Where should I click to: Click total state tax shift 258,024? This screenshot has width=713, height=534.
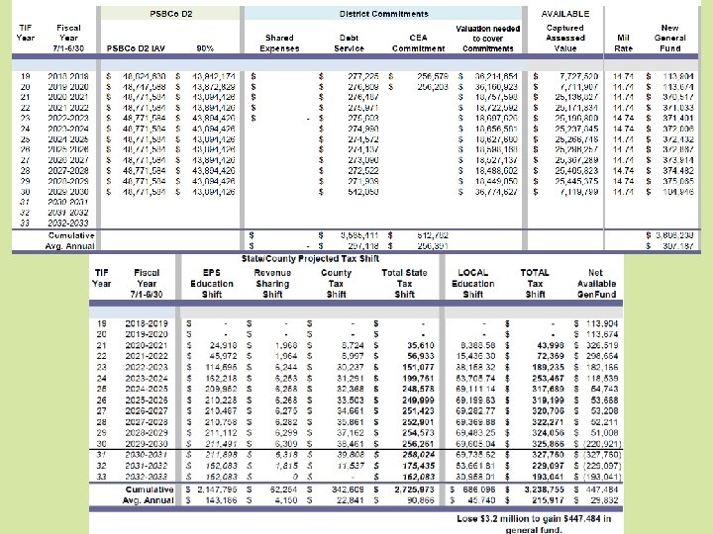coord(418,455)
